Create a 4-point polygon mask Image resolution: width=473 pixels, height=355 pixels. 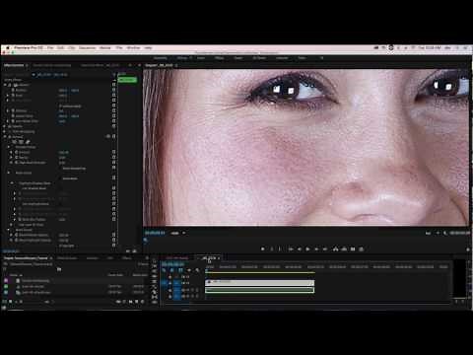click(x=21, y=142)
